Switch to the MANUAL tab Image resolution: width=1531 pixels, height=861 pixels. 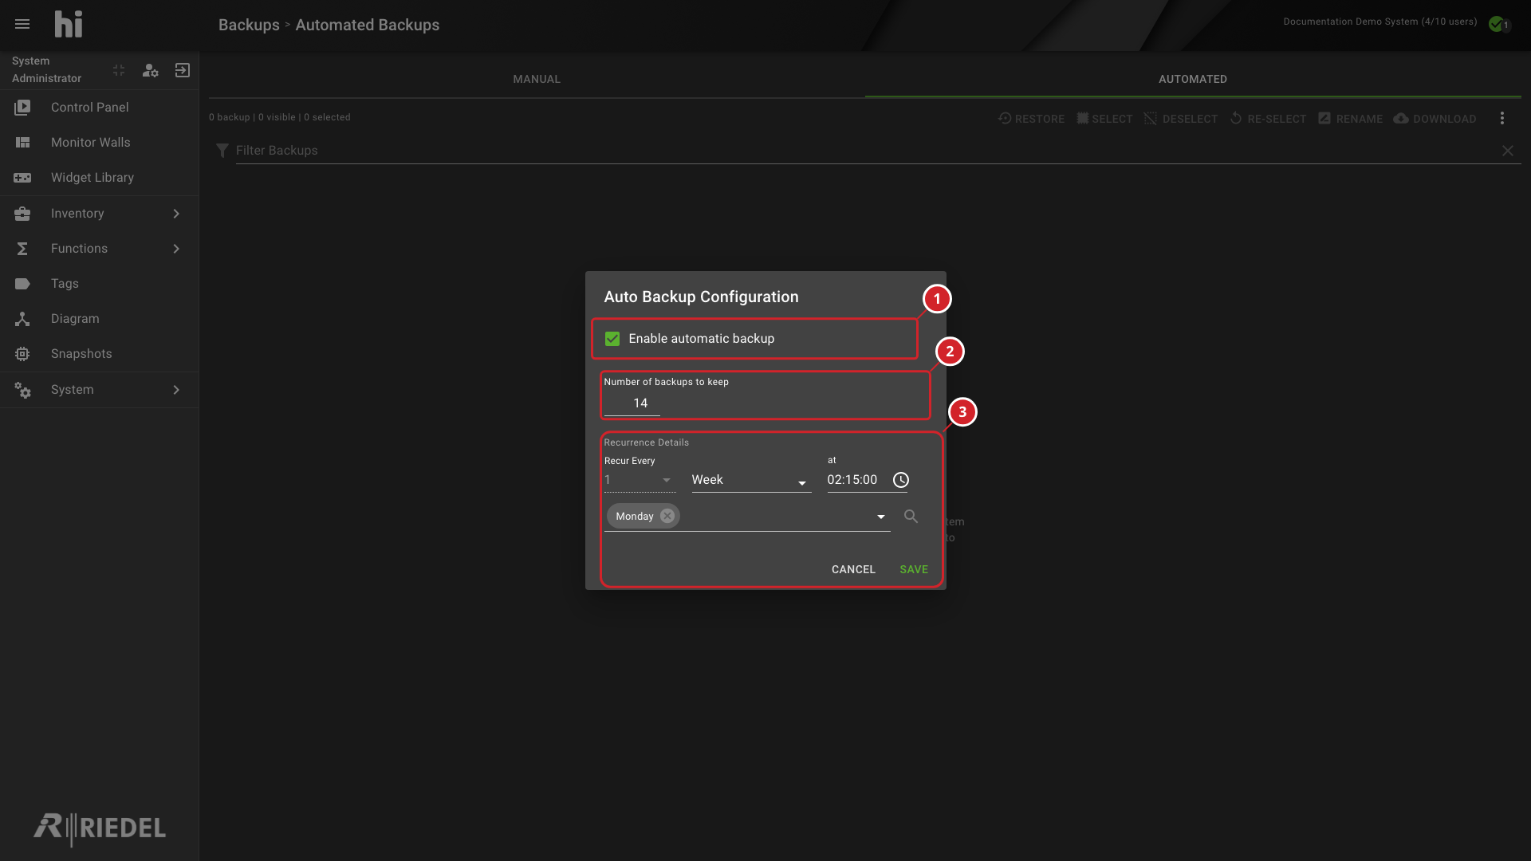point(537,79)
